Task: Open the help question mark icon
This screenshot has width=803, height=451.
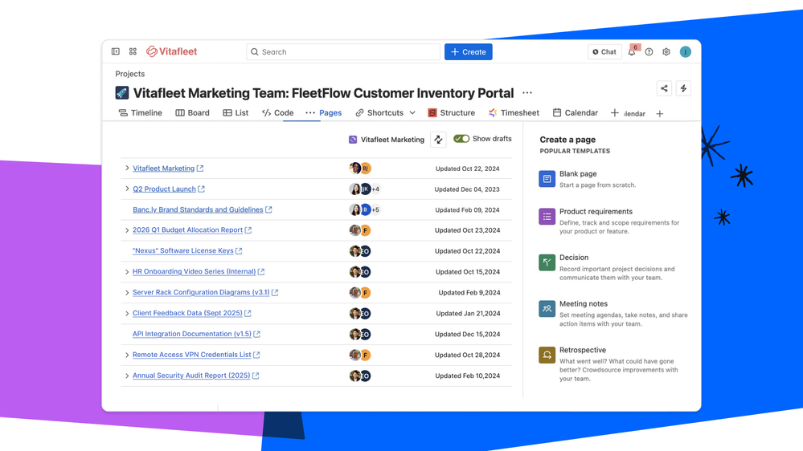Action: (649, 51)
